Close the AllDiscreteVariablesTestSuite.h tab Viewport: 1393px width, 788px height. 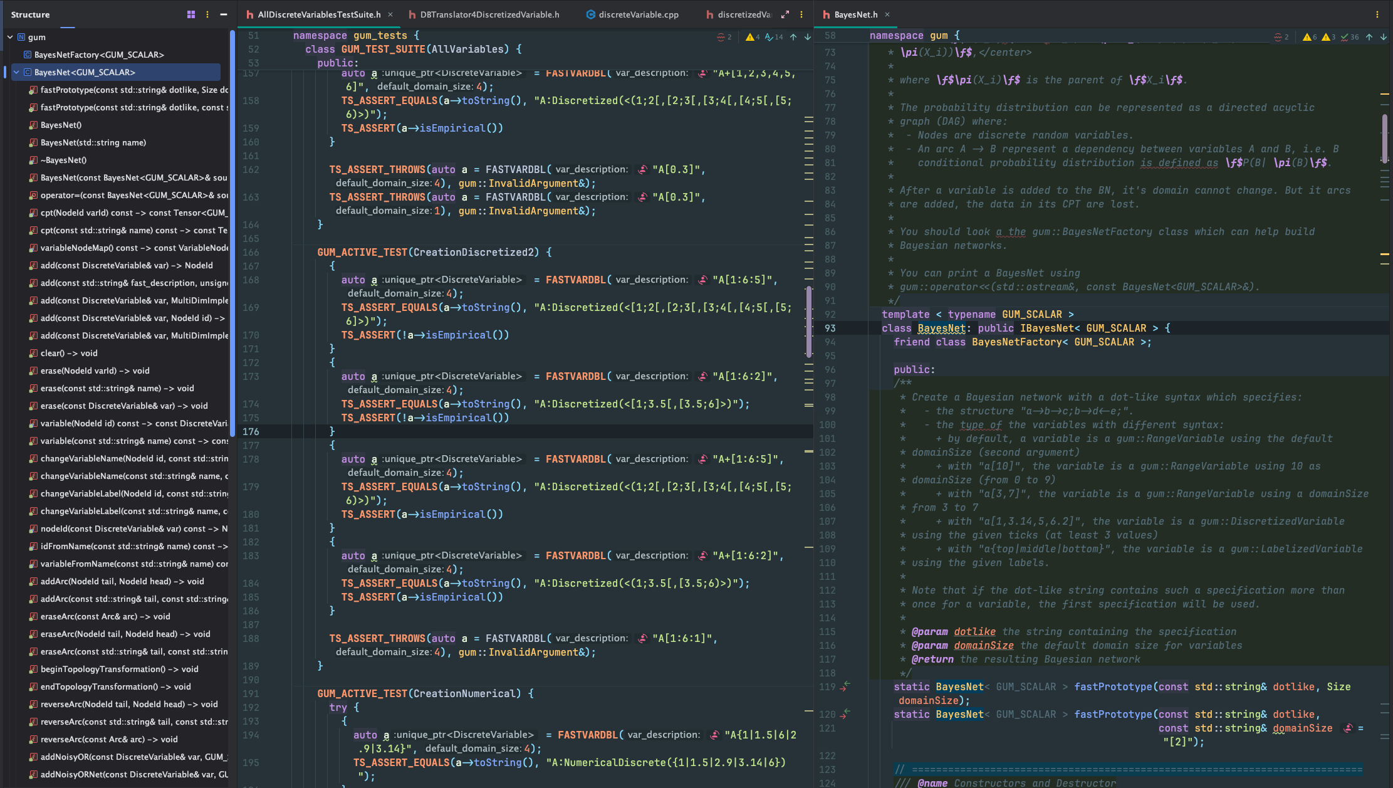391,14
